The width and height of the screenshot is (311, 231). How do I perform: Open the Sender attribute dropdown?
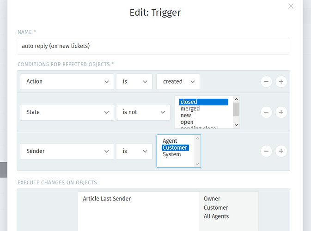[x=67, y=151]
